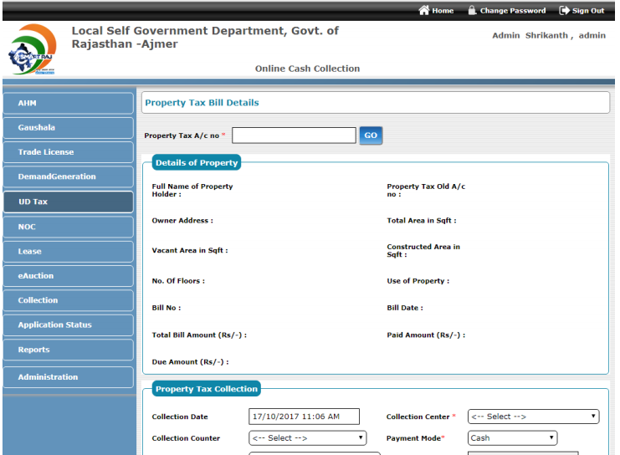The height and width of the screenshot is (455, 620).
Task: Click the department logo in header
Action: pos(32,49)
